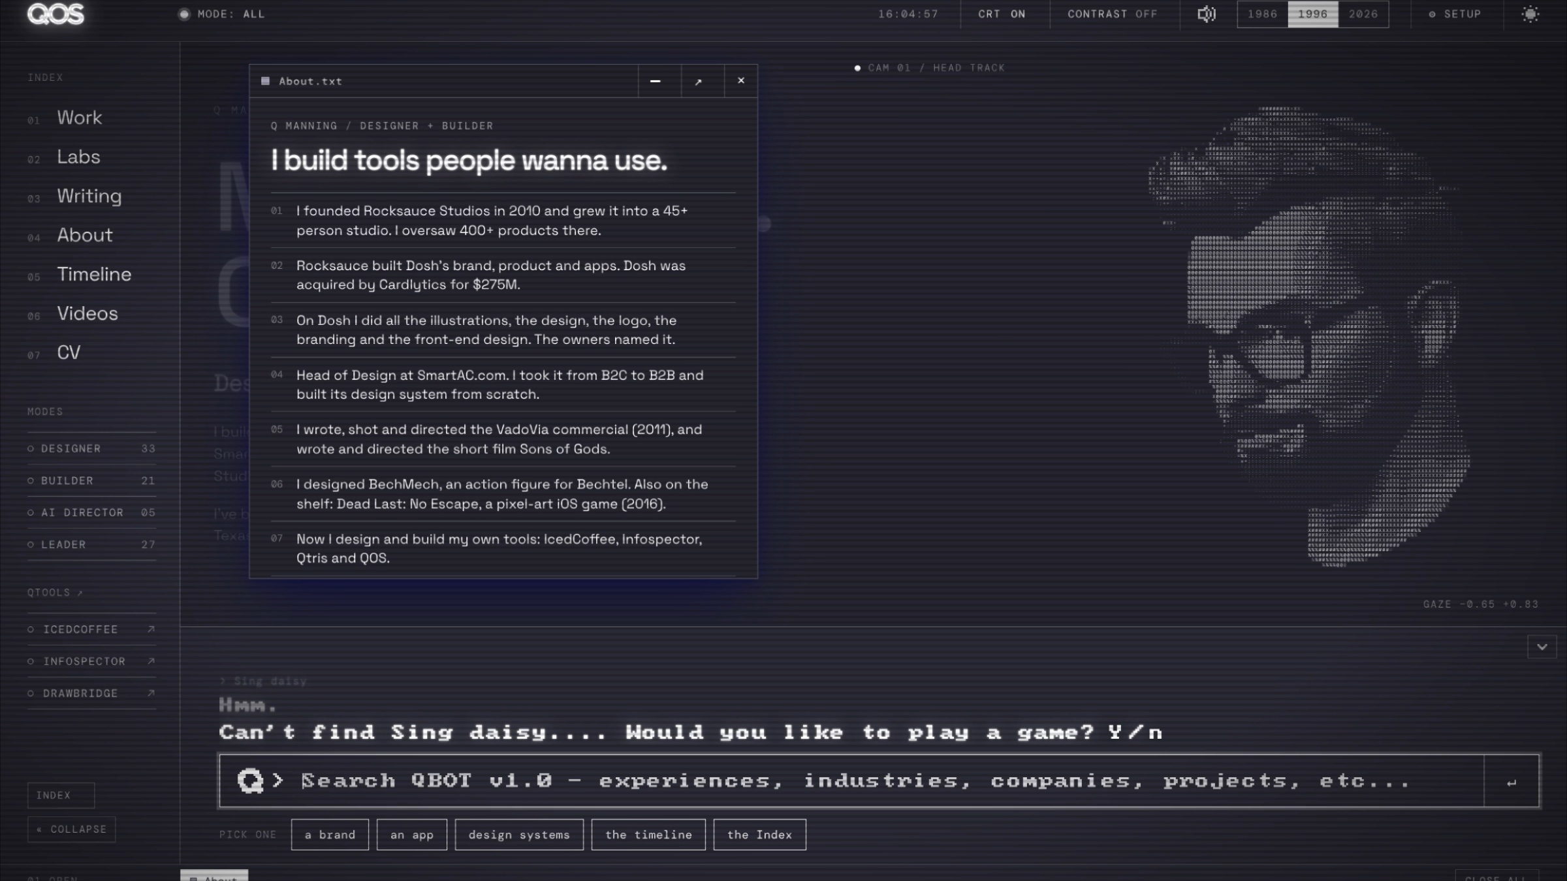Enable AI DIRECTOR mode filter
The width and height of the screenshot is (1567, 881).
pos(91,512)
